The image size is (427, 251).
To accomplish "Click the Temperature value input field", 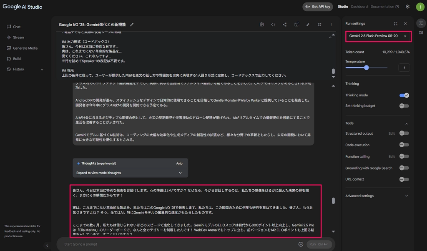I will (x=404, y=68).
